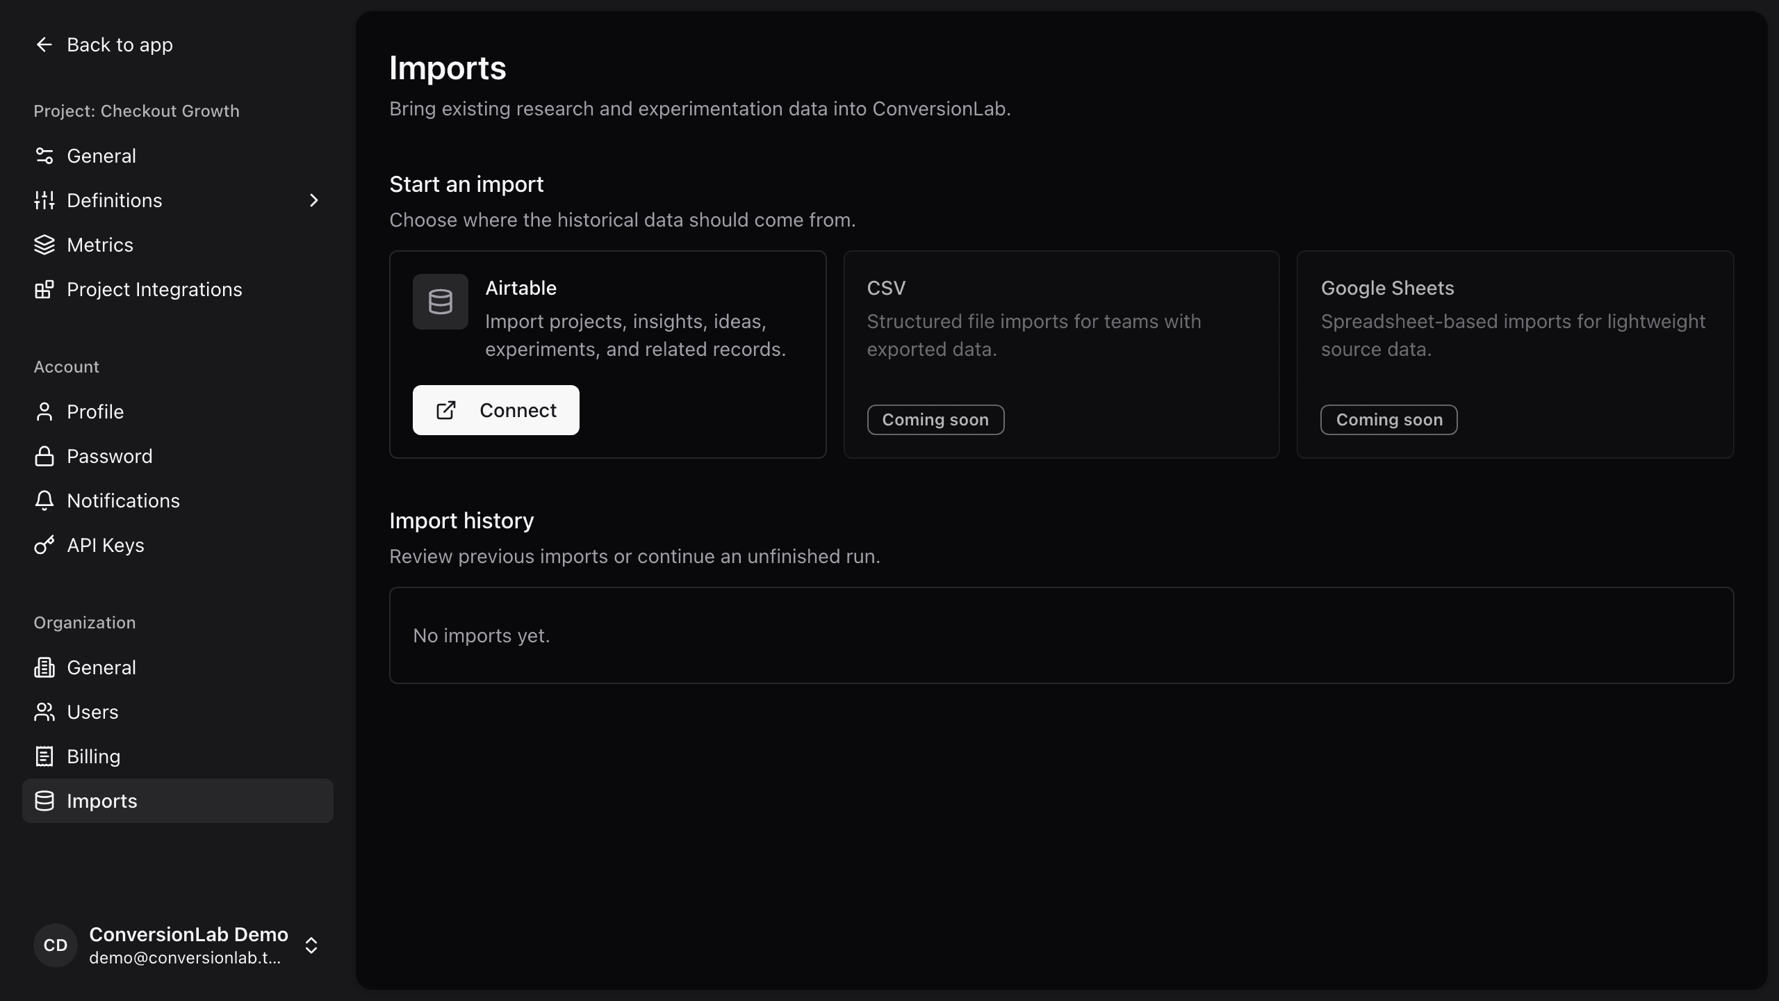Open the account switcher chevrons
1779x1001 pixels.
pos(311,945)
